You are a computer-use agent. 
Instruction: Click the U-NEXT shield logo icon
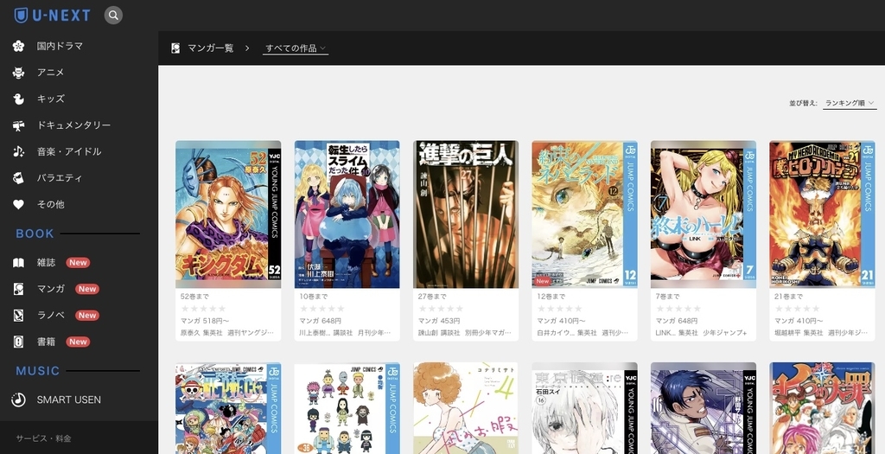21,16
